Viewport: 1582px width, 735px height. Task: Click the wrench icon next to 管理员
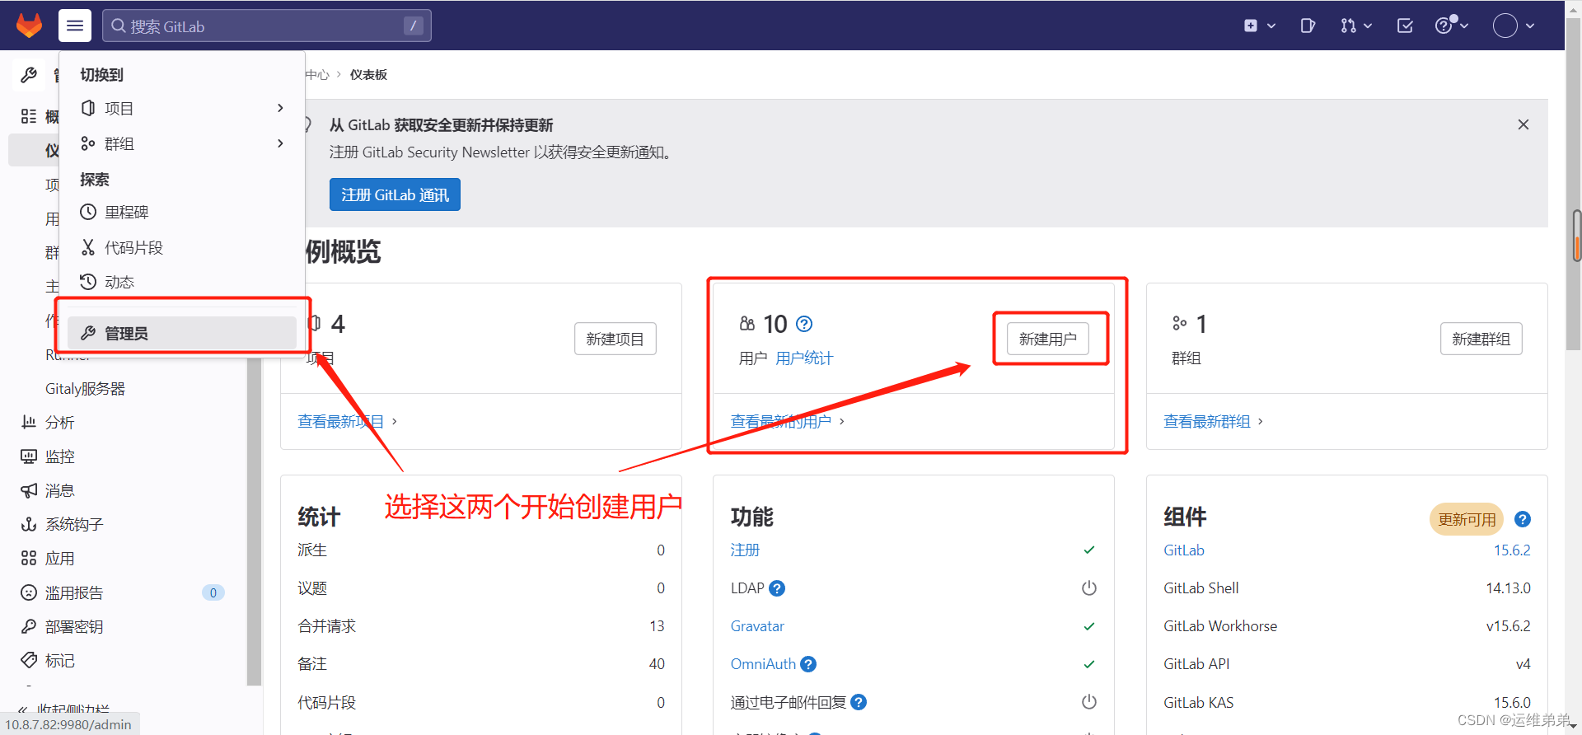[88, 333]
